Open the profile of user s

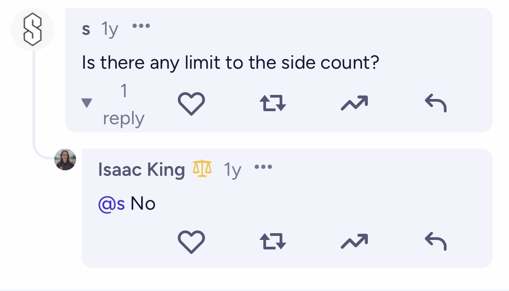point(86,29)
